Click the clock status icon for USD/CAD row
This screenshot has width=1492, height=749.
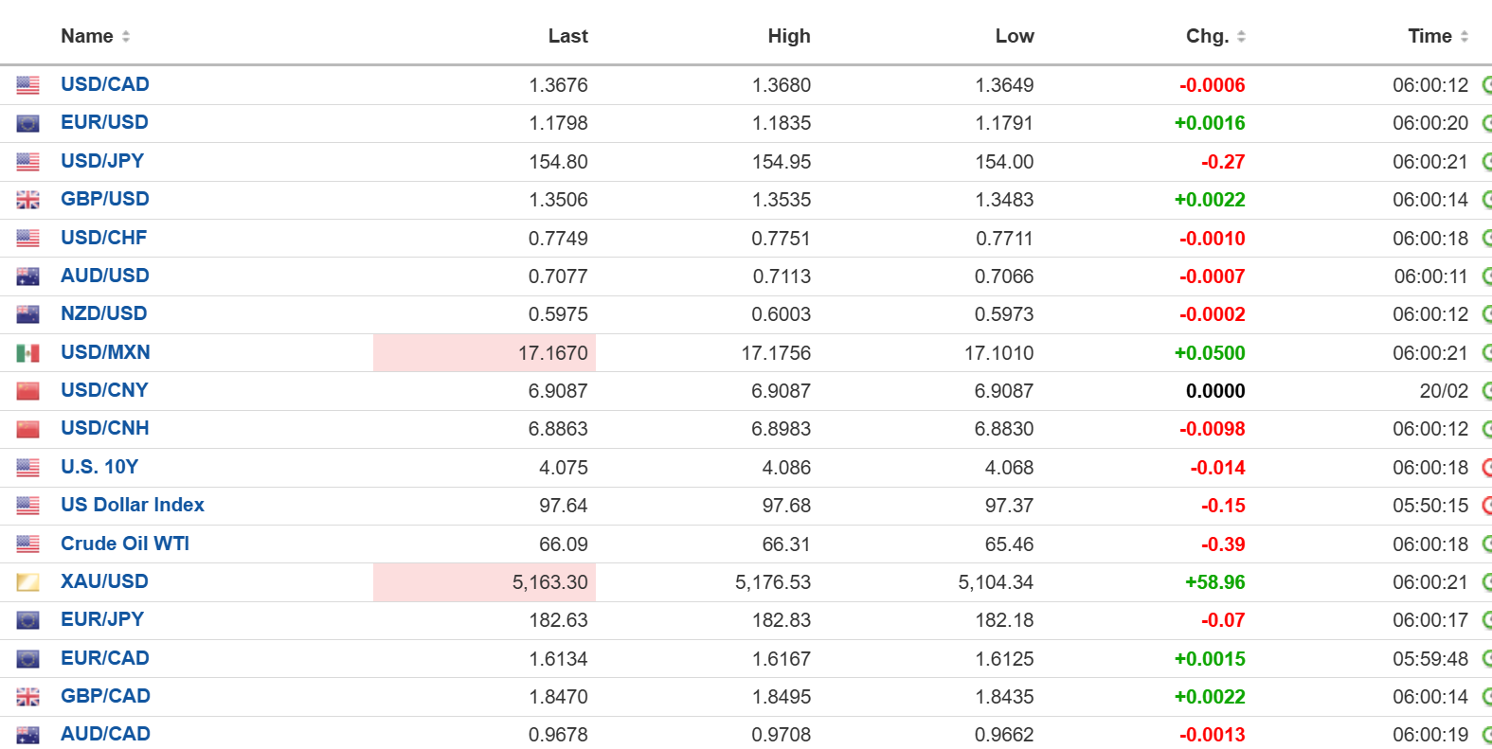click(1486, 85)
